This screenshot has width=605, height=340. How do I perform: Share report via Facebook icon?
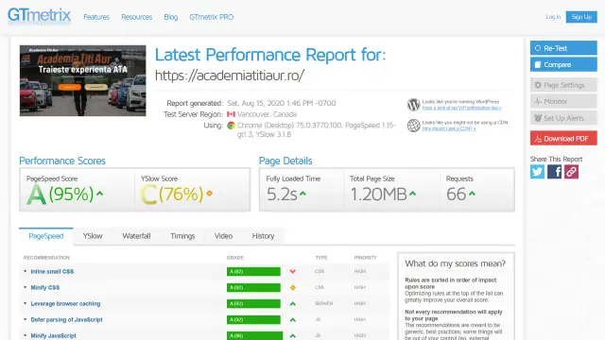point(554,172)
